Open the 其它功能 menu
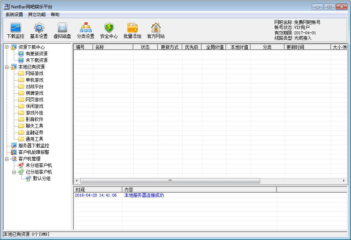351x240 pixels. [x=37, y=15]
